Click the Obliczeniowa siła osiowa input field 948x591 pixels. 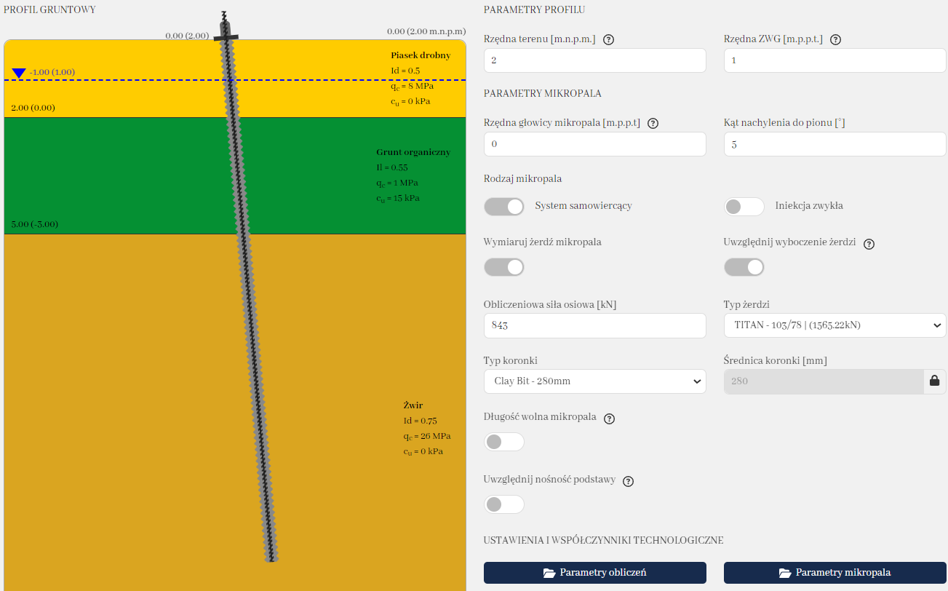coord(594,325)
